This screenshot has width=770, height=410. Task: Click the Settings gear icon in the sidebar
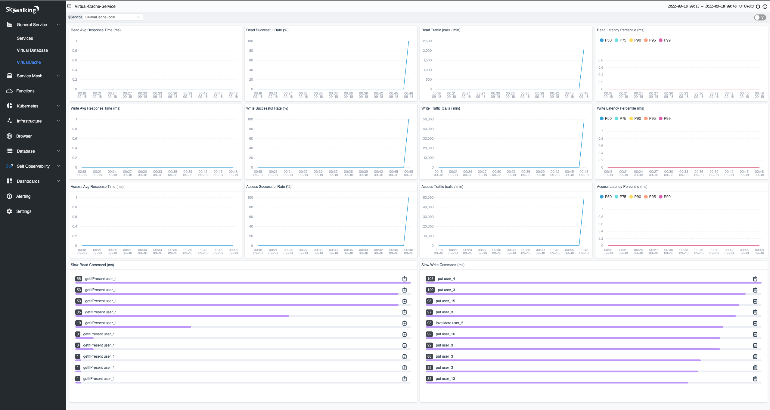(x=9, y=211)
